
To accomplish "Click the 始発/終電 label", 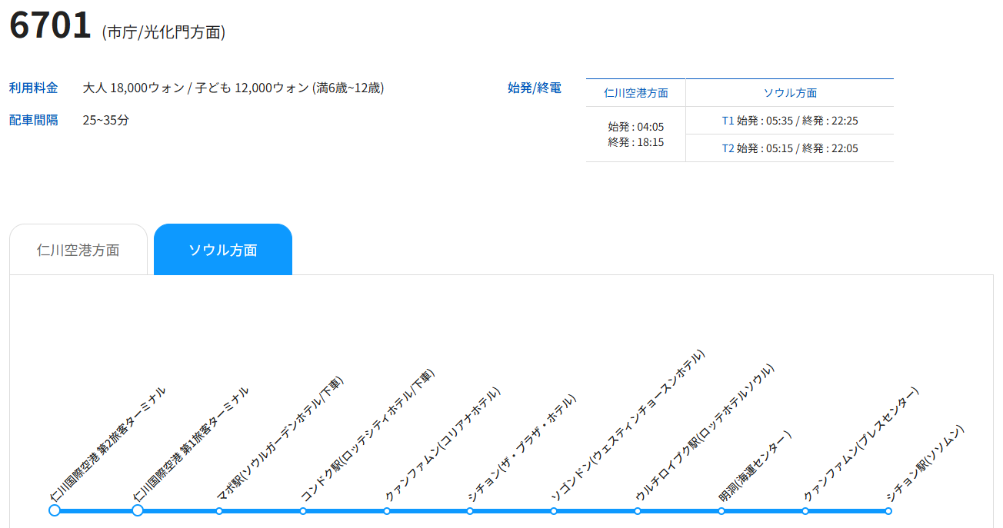I will point(535,88).
